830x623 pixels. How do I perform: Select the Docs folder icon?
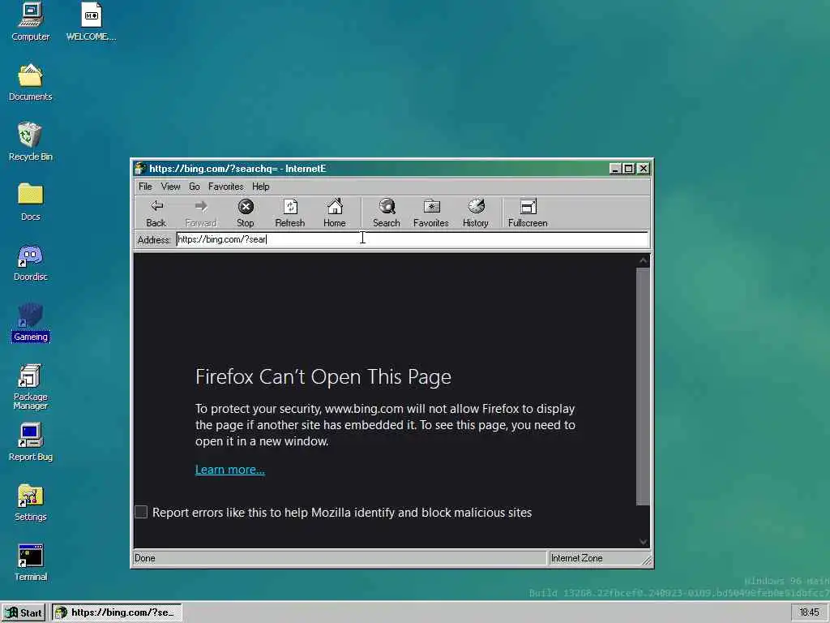(x=31, y=202)
